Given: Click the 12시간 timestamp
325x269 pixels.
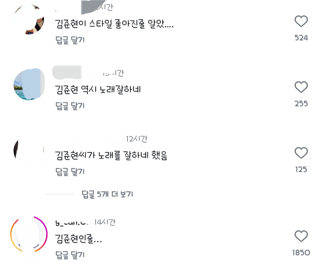Looking at the screenshot, I should tap(136, 139).
